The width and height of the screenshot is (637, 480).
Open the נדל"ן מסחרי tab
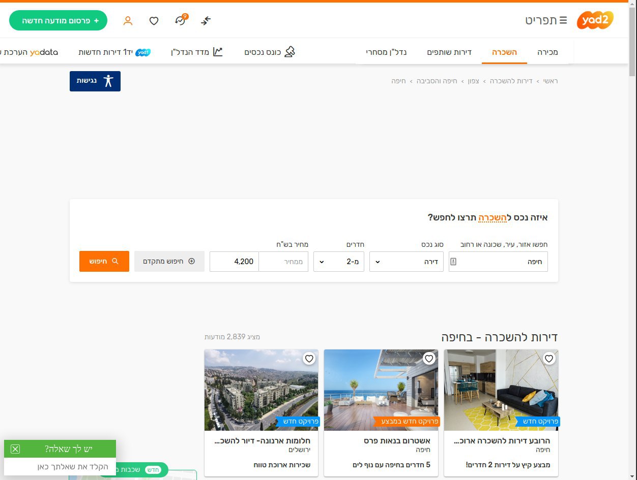tap(386, 52)
